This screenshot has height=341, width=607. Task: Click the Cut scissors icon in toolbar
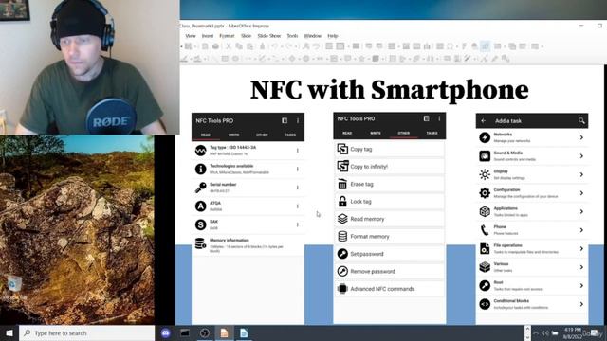tap(229, 46)
